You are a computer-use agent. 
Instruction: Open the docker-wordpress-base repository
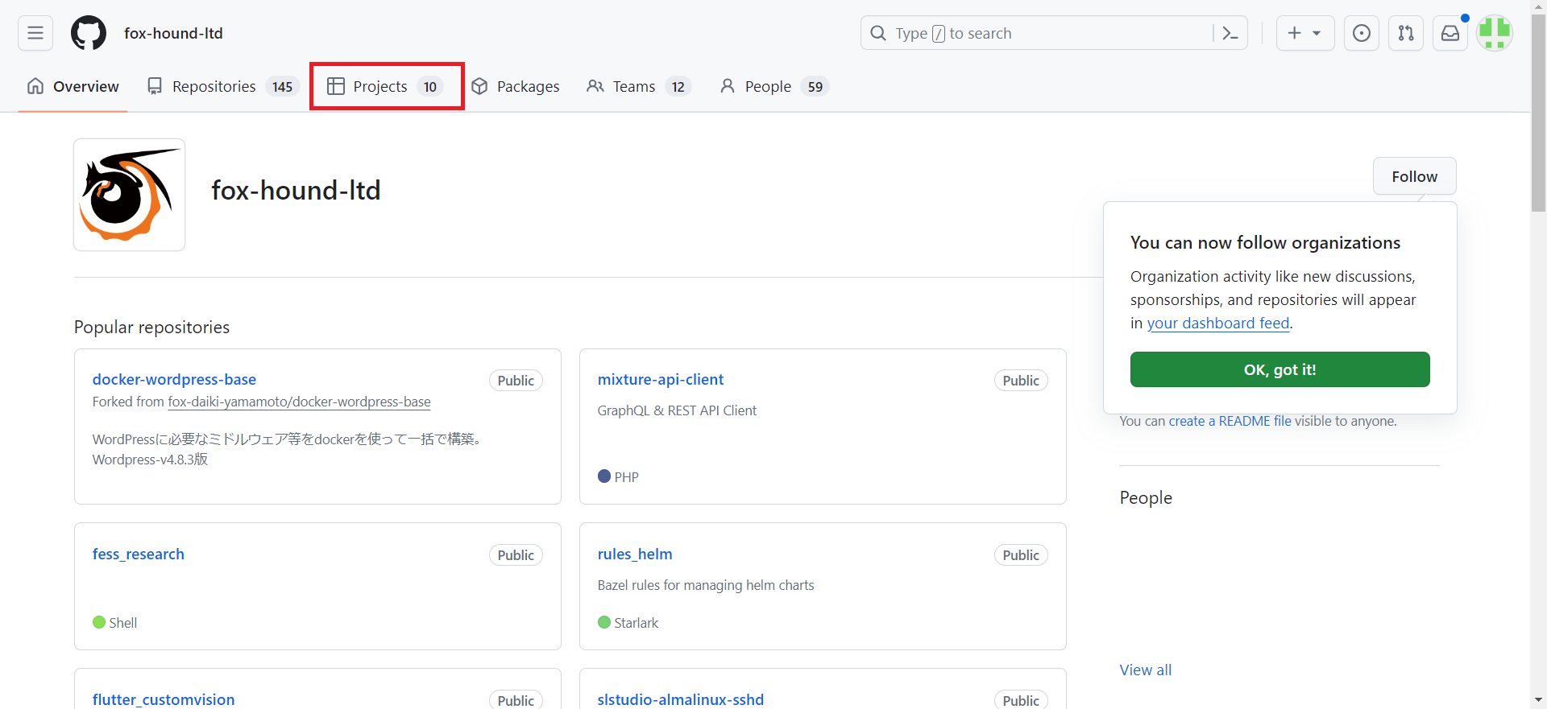(174, 379)
